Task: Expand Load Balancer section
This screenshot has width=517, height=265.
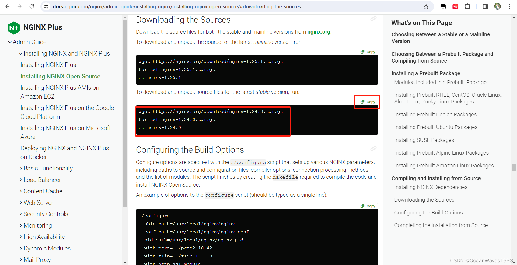Action: click(x=21, y=180)
